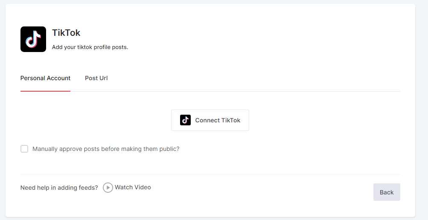Click the small TikTok icon inside Connect button

(185, 120)
